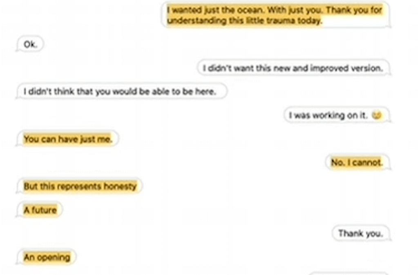Screen dimensions: 418x275
Task: Click the highlighted text 'understanding this little trauma today.'
Action: tap(245, 20)
